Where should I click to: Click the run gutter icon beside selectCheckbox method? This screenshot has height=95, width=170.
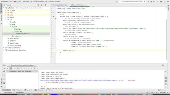coord(54,17)
